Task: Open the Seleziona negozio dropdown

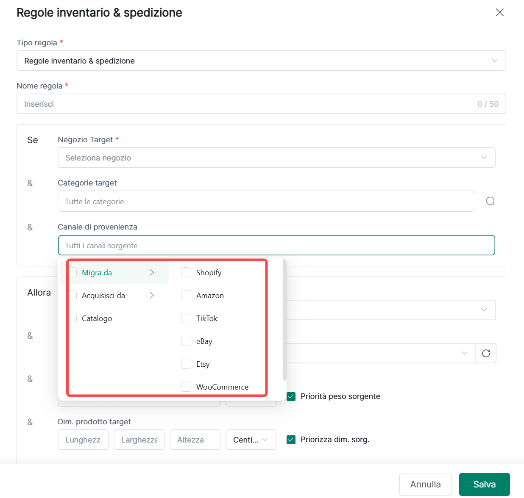Action: coord(276,158)
